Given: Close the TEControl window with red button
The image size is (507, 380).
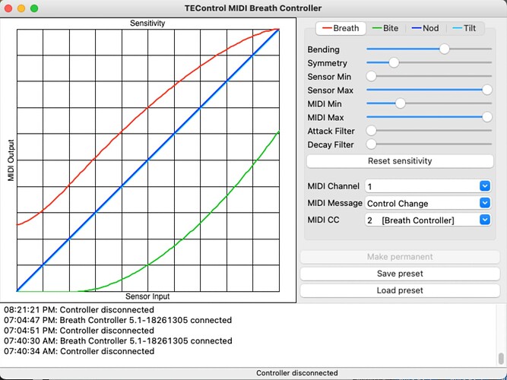Looking at the screenshot, I should coord(8,8).
